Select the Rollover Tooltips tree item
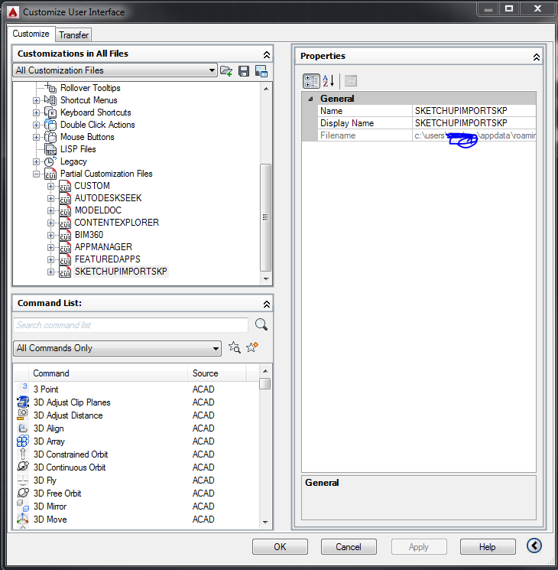Image resolution: width=558 pixels, height=570 pixels. pos(90,88)
